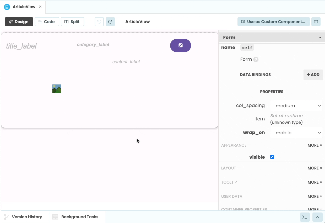Open the app console with the terminal icon
The width and height of the screenshot is (325, 223).
(305, 217)
